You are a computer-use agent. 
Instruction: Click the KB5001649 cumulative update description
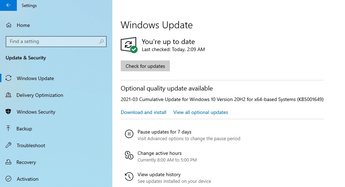[222, 99]
